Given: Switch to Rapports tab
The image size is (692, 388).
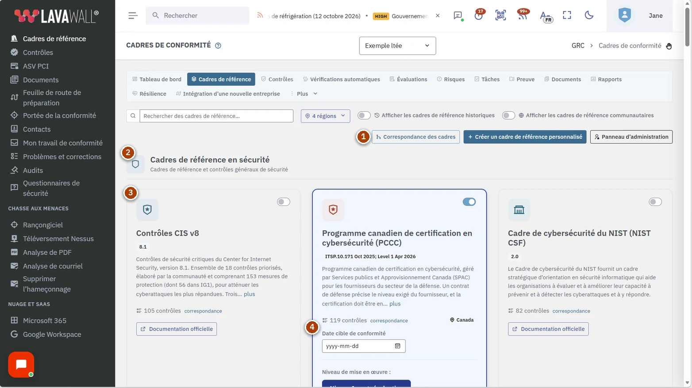Looking at the screenshot, I should pyautogui.click(x=606, y=79).
